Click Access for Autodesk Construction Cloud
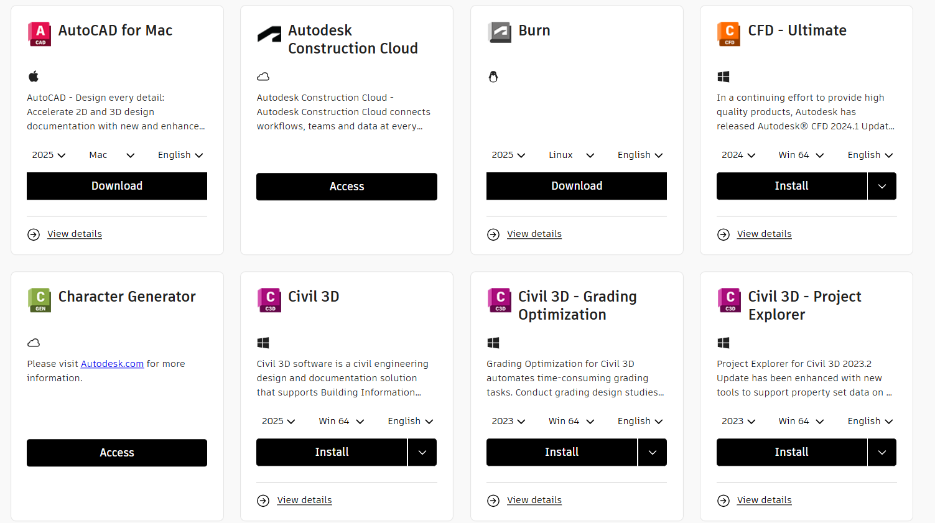 coord(347,187)
